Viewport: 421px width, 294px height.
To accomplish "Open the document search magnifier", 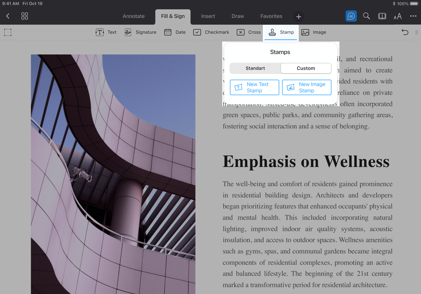I will 366,16.
